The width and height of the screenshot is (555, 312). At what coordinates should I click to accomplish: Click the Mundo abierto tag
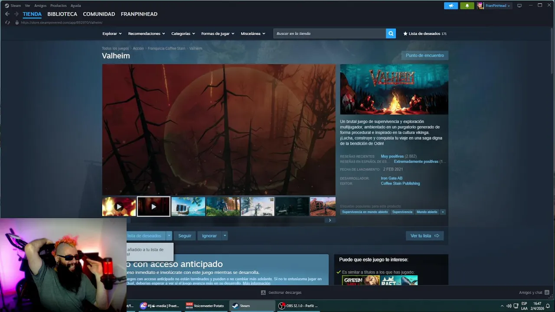coord(427,212)
